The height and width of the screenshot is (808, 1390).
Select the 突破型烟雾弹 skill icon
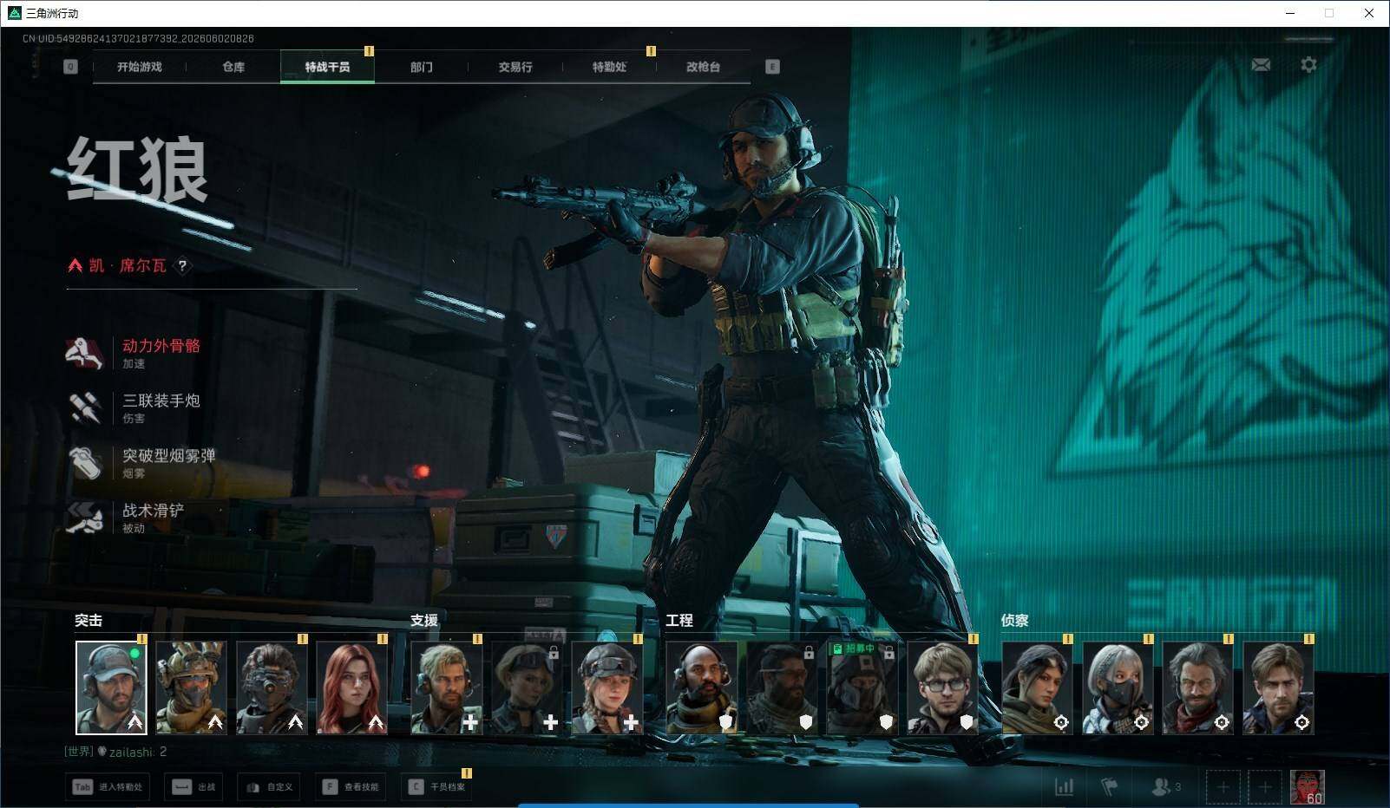pos(84,463)
